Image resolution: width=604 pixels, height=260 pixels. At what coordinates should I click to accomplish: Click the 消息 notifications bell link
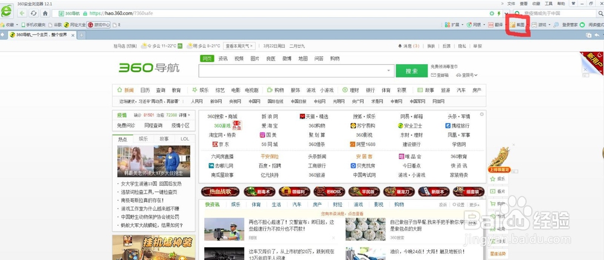pos(409,46)
